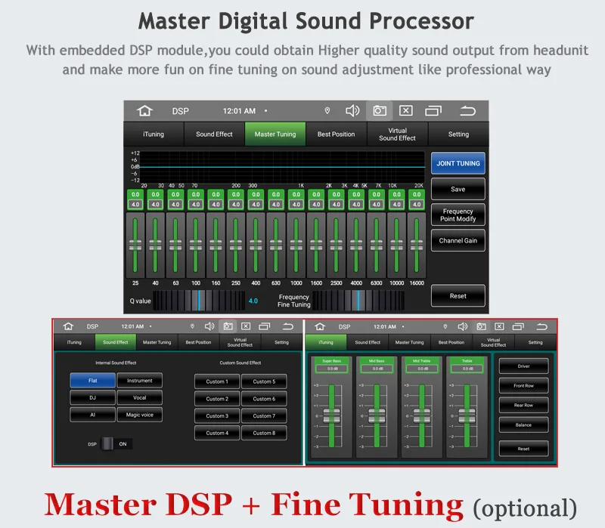
Task: Click the Treble 0.0 dB value field
Action: click(467, 369)
